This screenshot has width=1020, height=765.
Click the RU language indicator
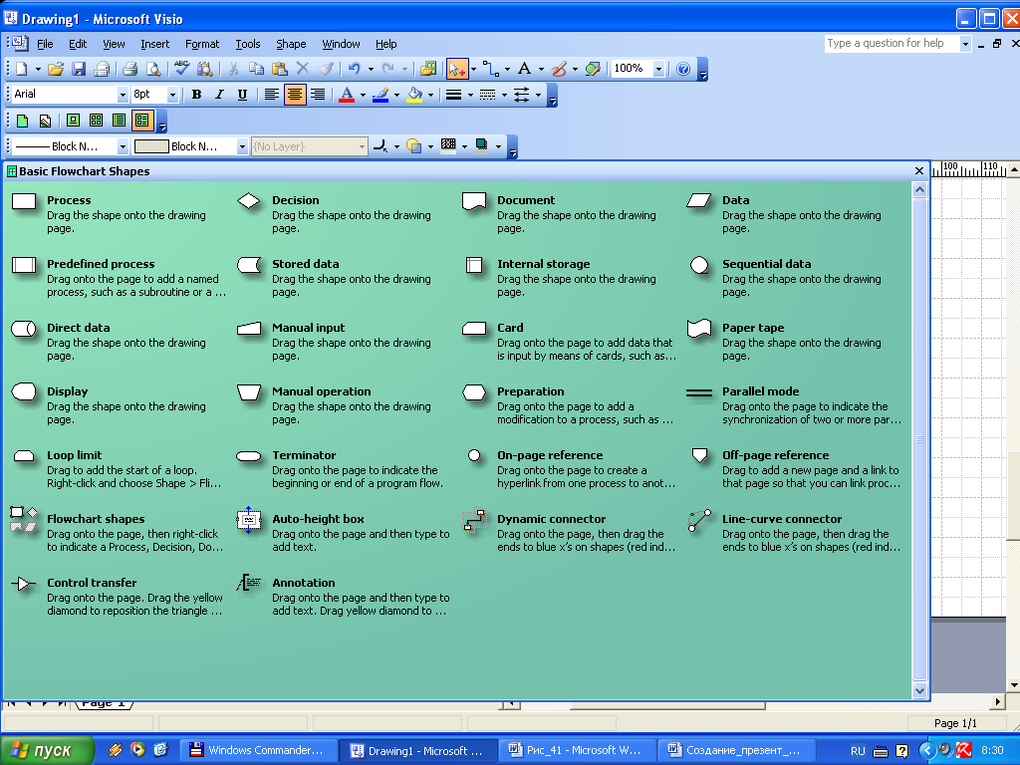click(858, 751)
